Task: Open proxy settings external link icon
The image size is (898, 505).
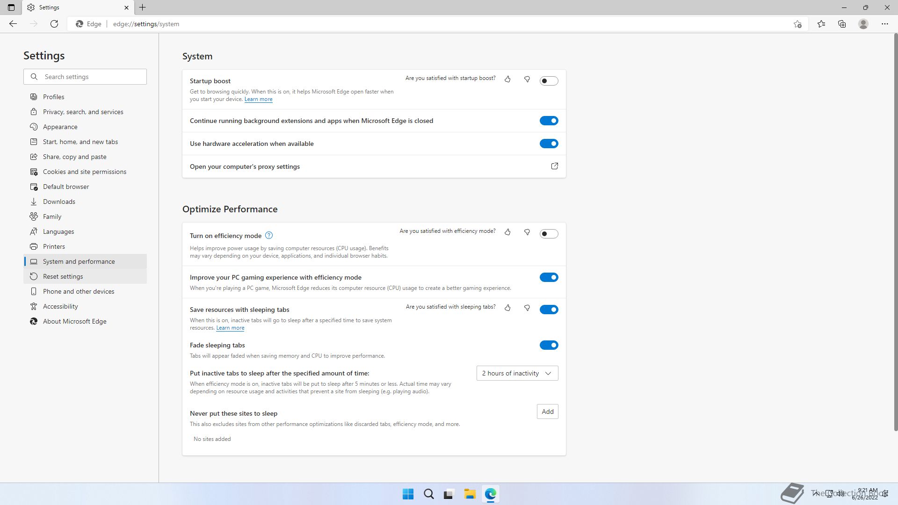Action: point(555,166)
